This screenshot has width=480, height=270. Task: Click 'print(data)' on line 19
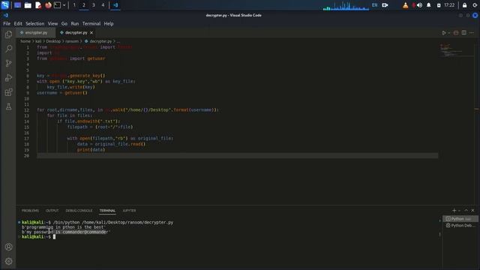point(91,150)
